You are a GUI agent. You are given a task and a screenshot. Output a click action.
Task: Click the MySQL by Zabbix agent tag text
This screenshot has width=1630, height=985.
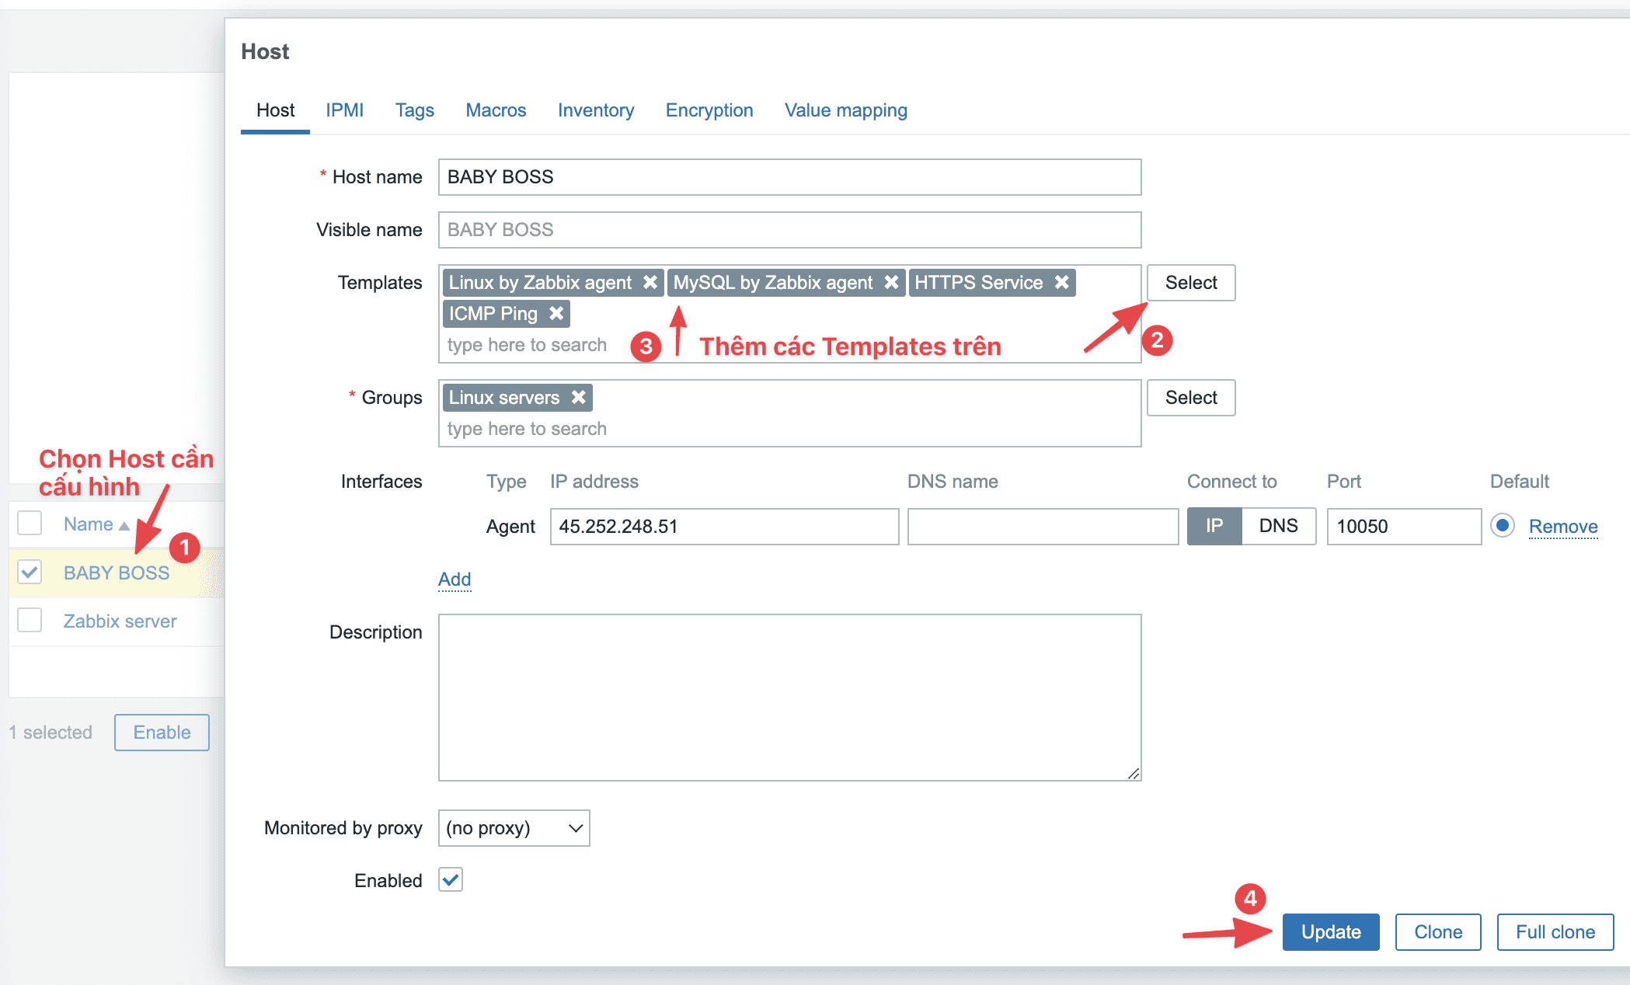773,283
